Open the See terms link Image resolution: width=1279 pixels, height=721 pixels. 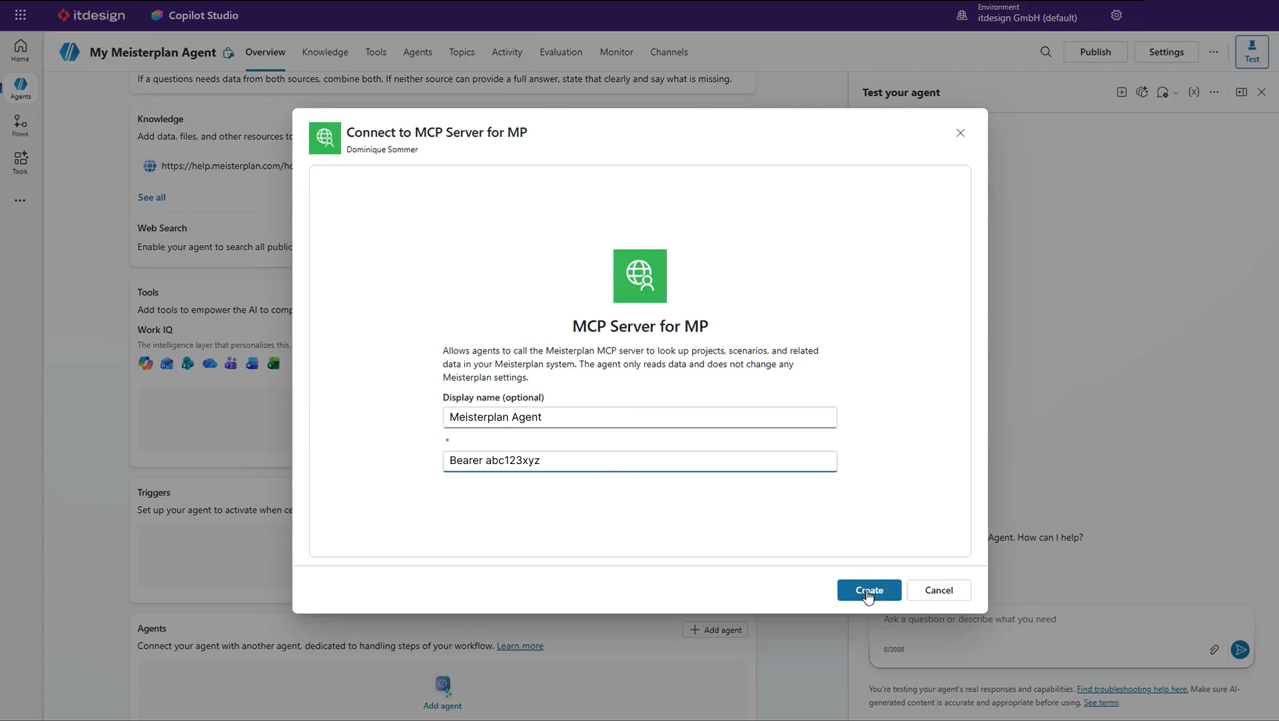click(1101, 702)
